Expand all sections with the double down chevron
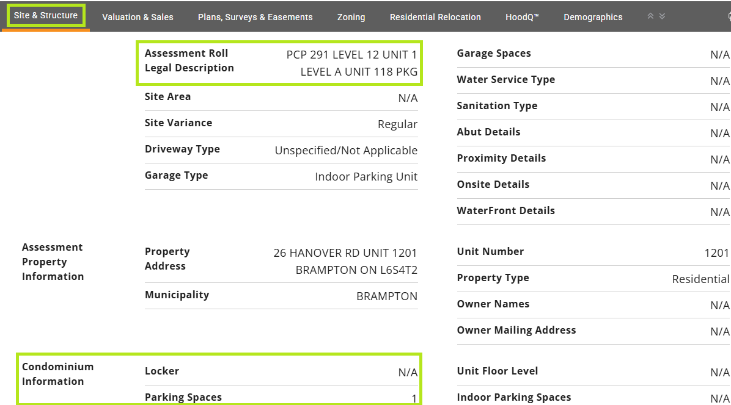This screenshot has height=405, width=731. (x=662, y=16)
